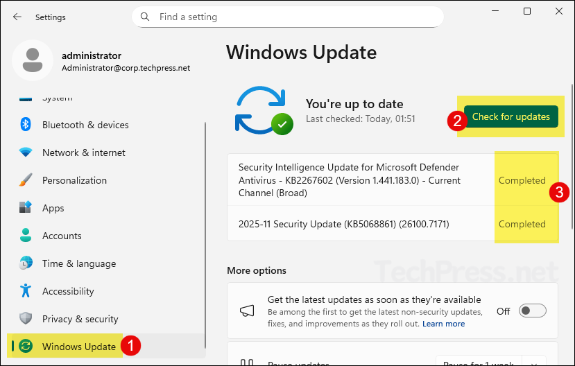Click the sidebar vertical scrollbar
The width and height of the screenshot is (575, 366).
pyautogui.click(x=205, y=234)
